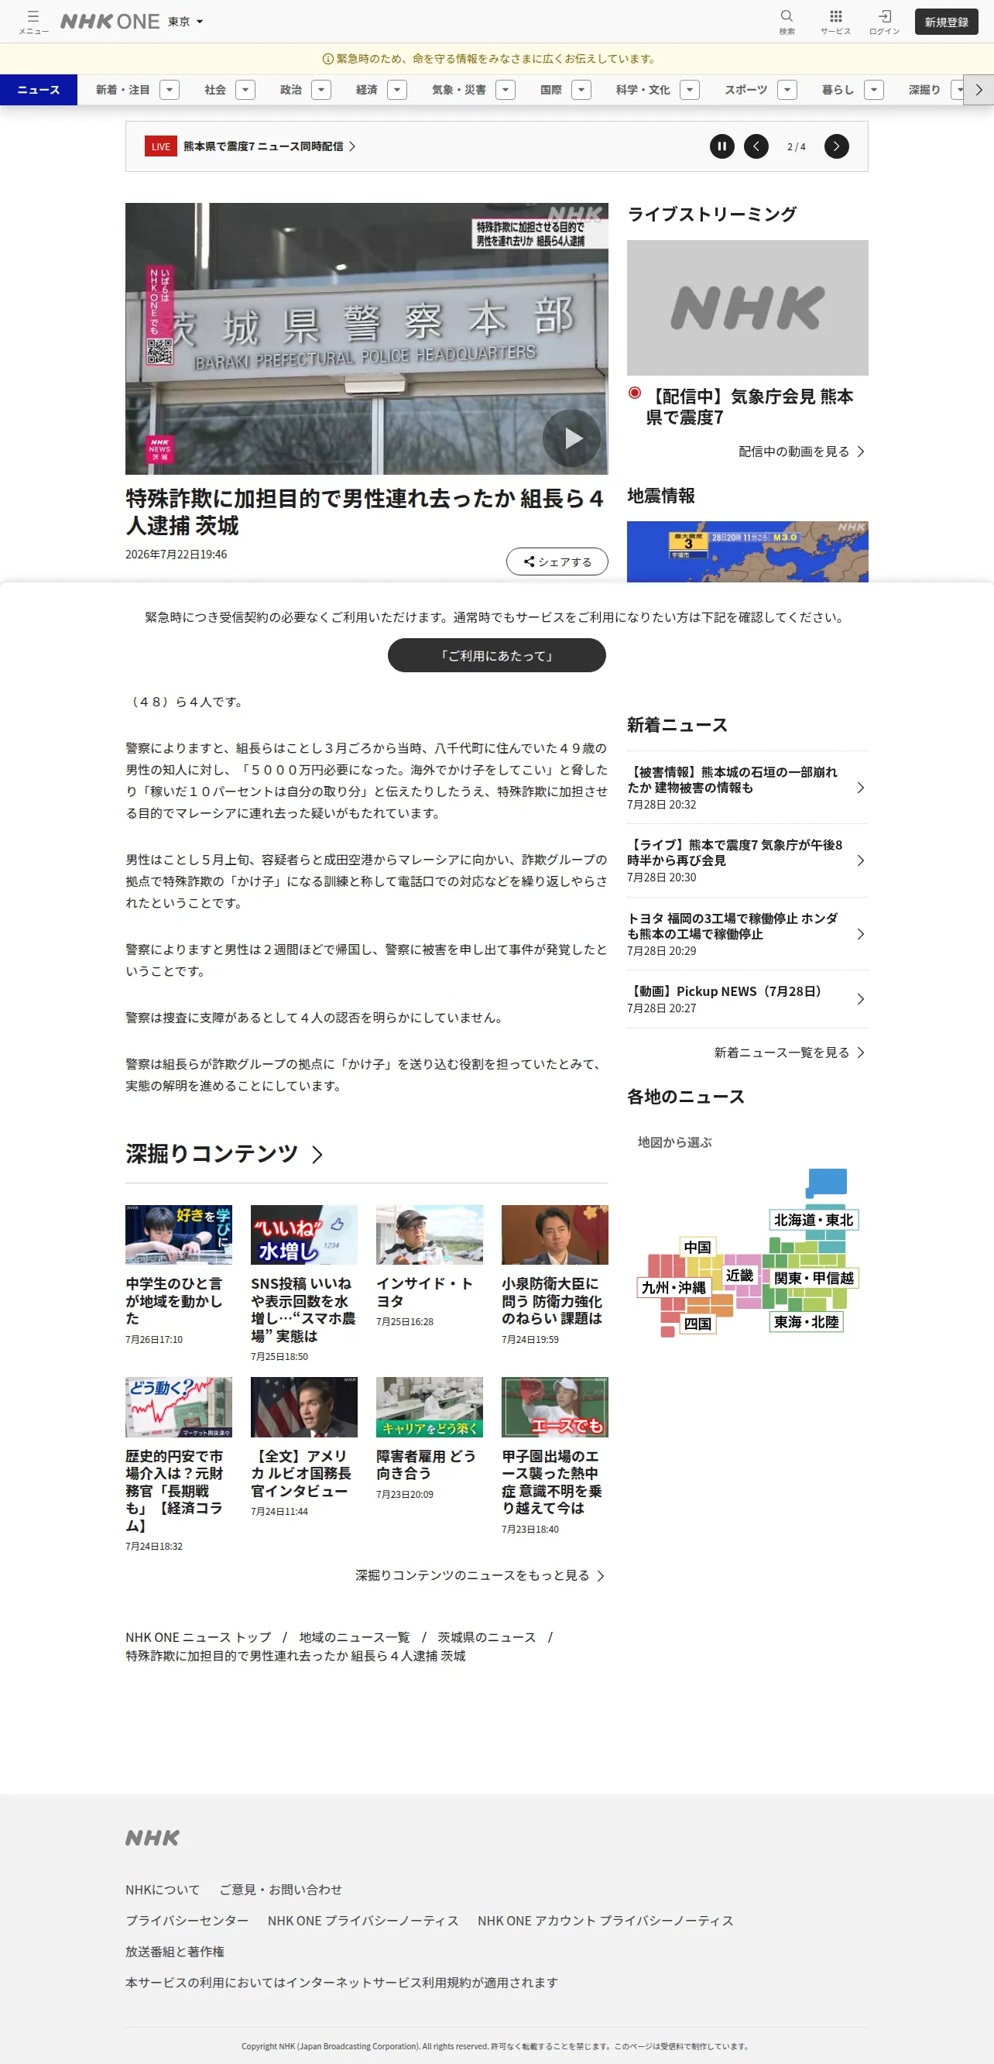Click the 「ご利用にあたって」 button

(496, 655)
